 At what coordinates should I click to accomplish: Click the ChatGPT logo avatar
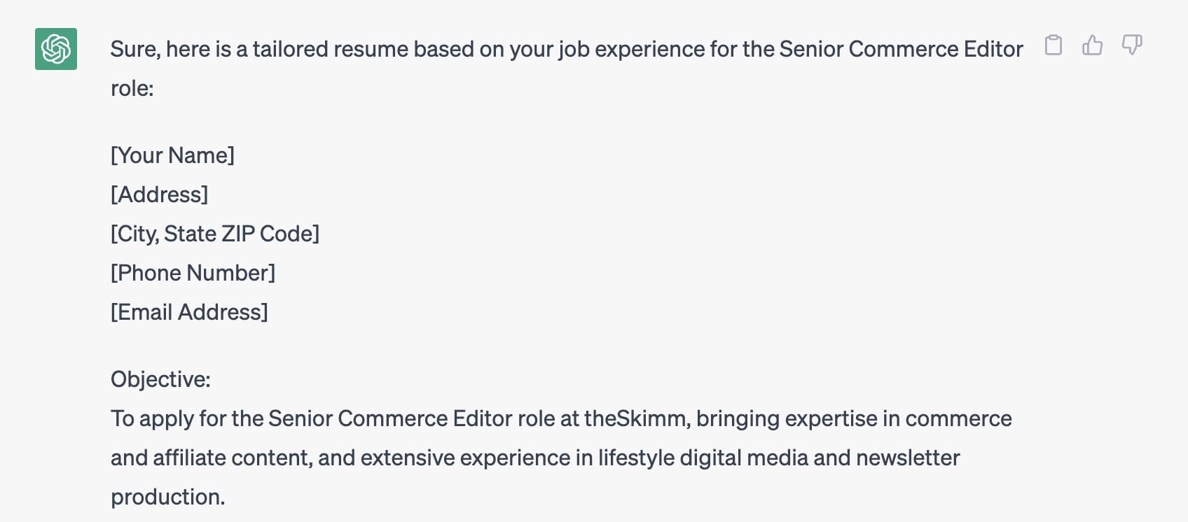pyautogui.click(x=56, y=49)
